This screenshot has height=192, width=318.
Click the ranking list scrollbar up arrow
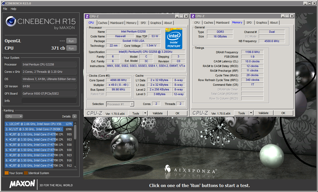pos(75,123)
